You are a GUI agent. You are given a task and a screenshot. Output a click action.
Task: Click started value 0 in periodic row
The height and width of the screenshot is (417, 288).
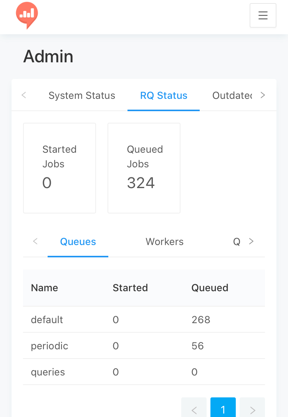[x=116, y=346]
